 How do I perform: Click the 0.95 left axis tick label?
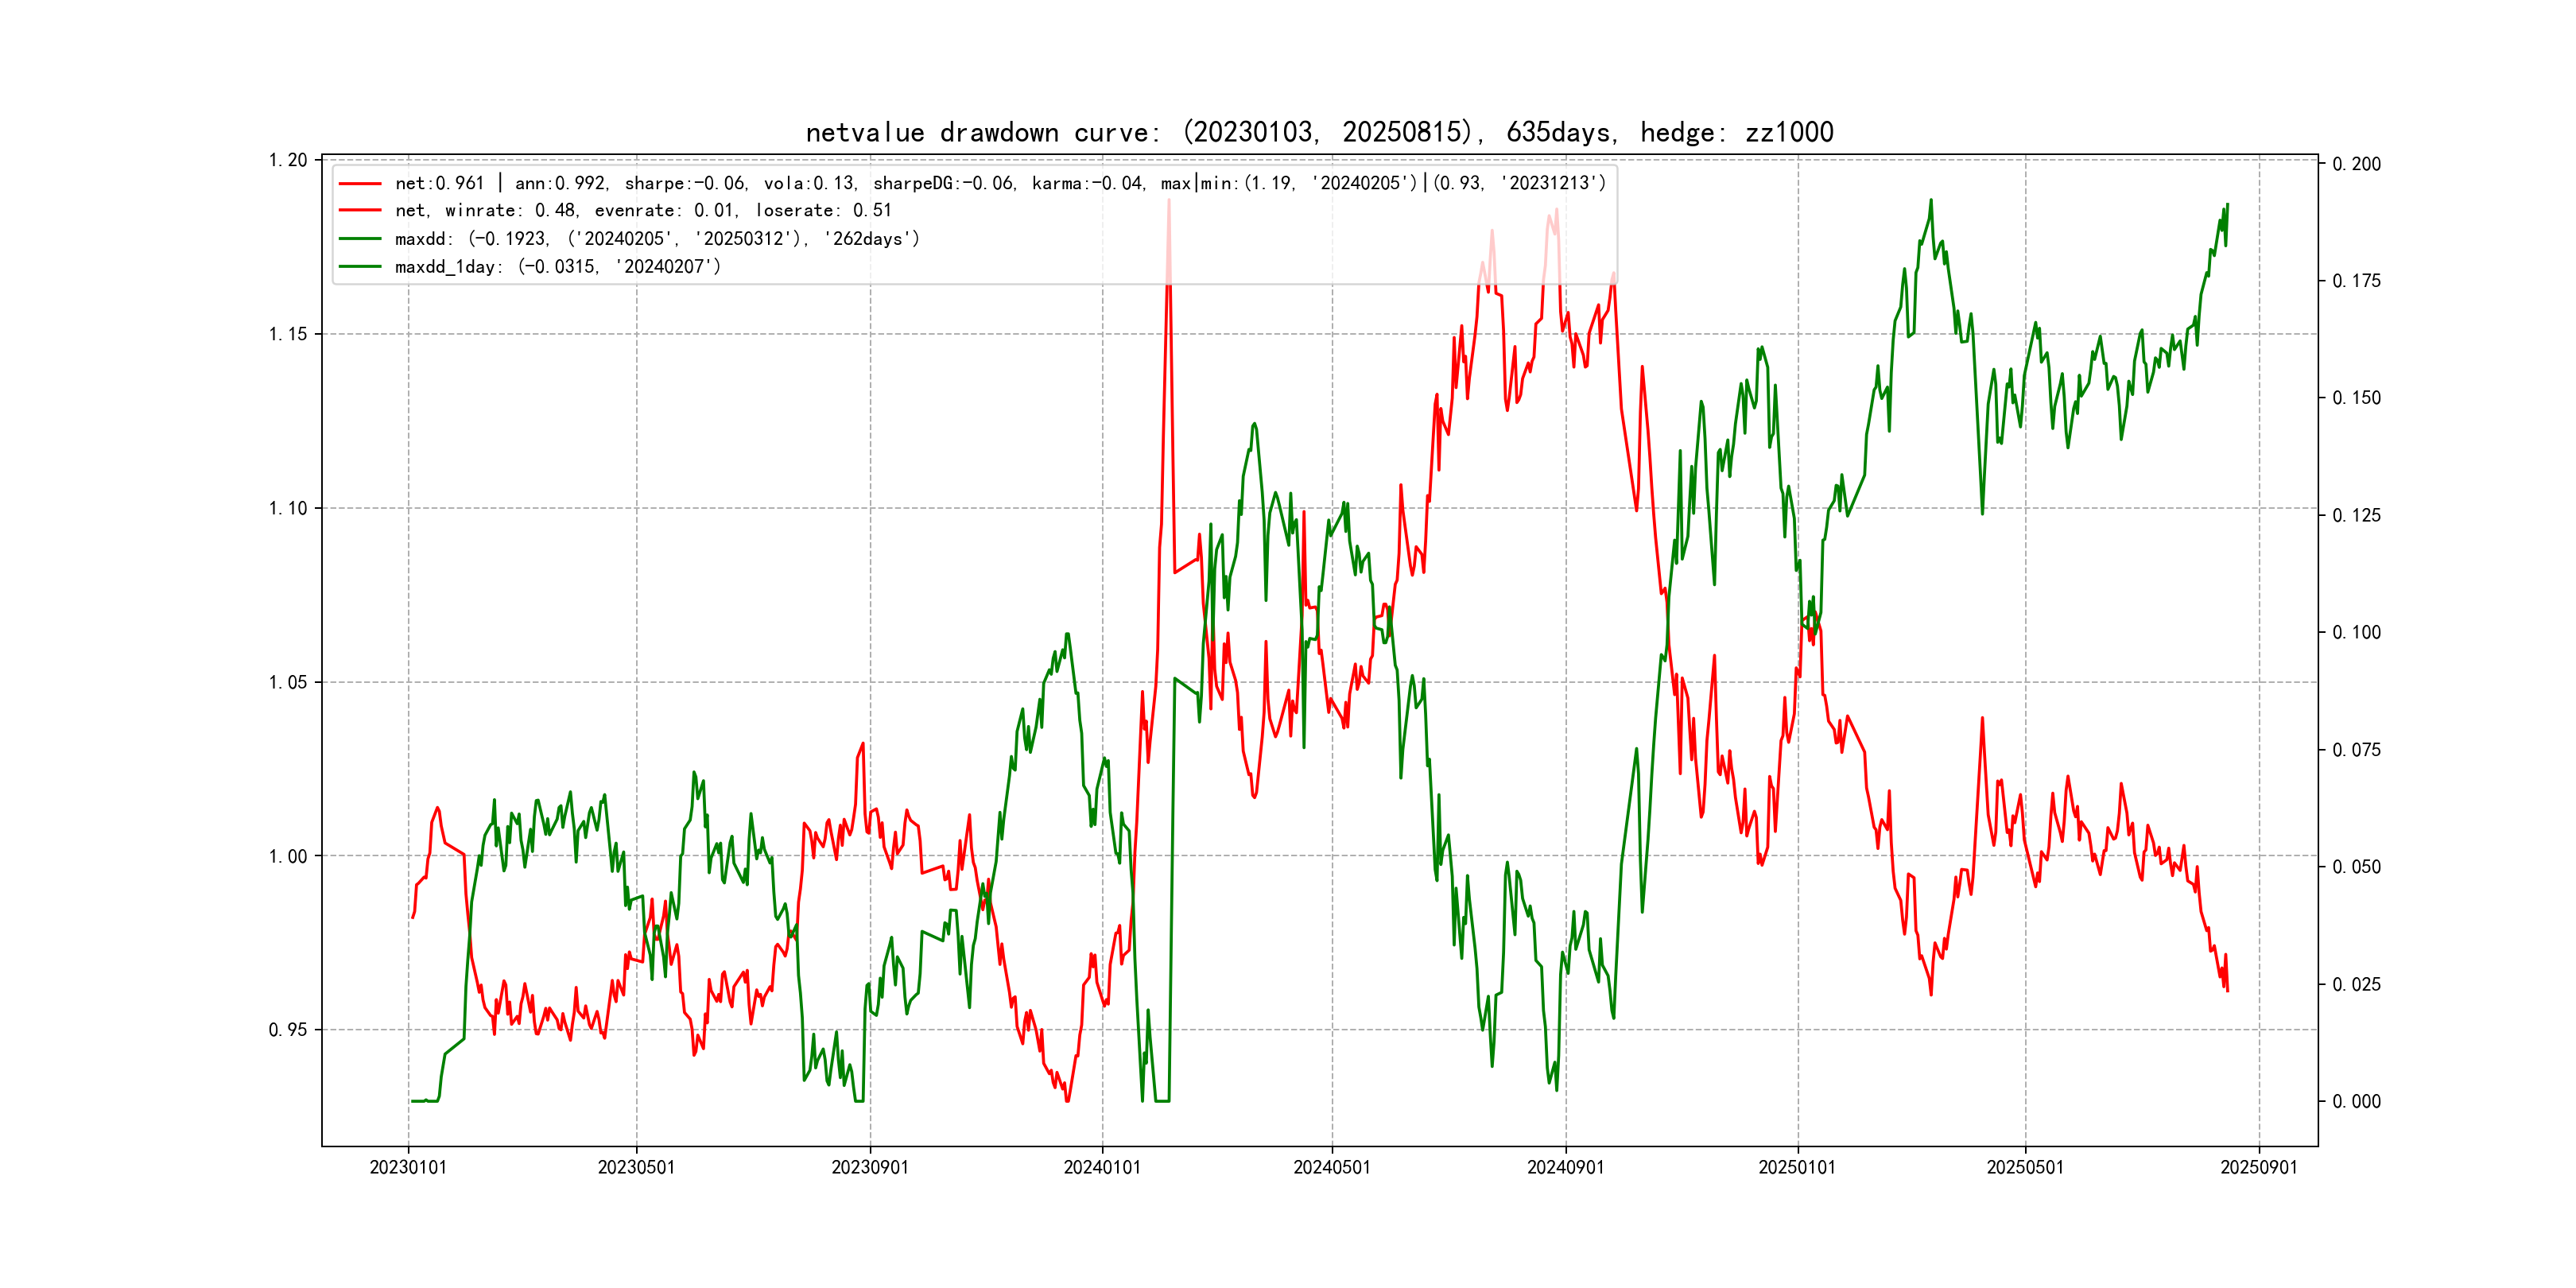pyautogui.click(x=288, y=1030)
